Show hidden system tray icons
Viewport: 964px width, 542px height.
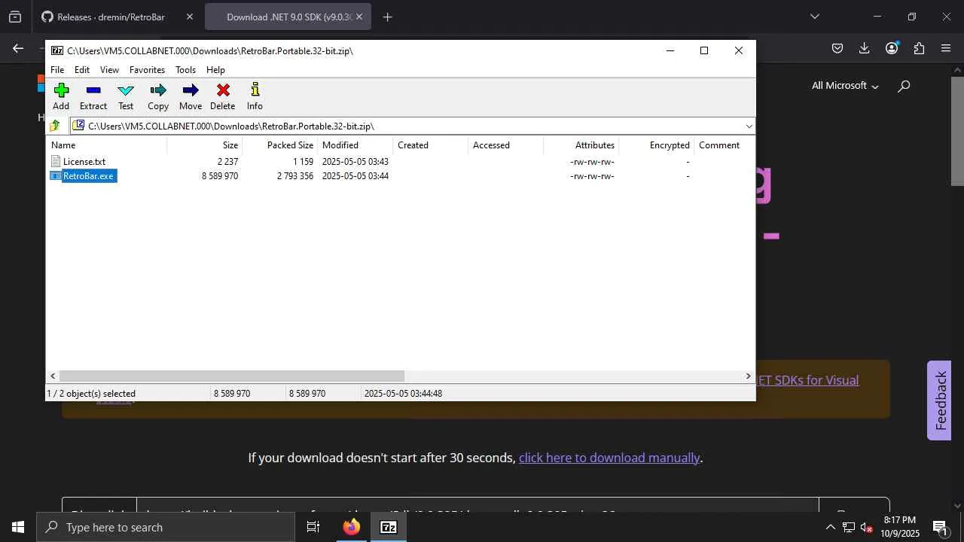[x=830, y=527]
